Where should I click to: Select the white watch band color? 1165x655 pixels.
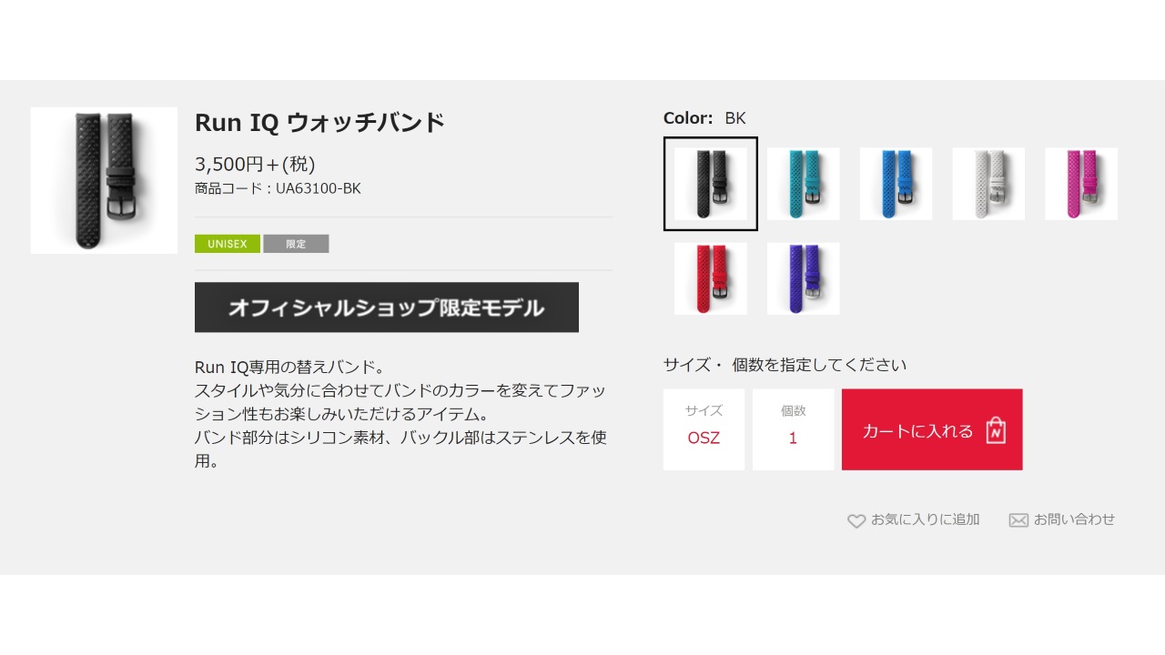[988, 184]
